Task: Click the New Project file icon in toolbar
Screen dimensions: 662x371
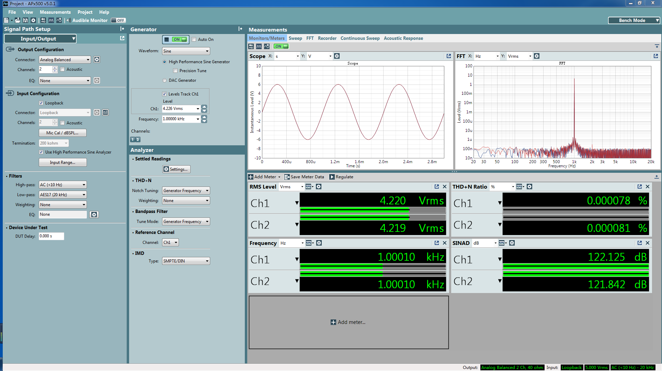Action: 6,20
